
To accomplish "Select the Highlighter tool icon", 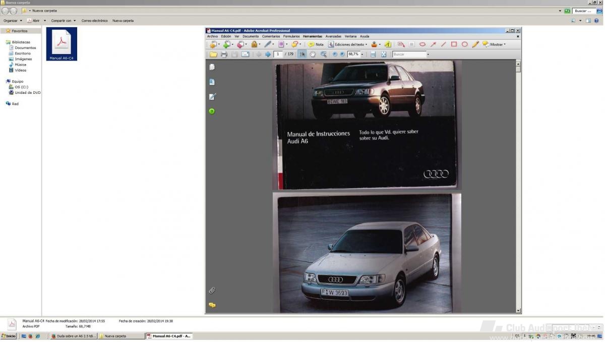I will point(388,44).
